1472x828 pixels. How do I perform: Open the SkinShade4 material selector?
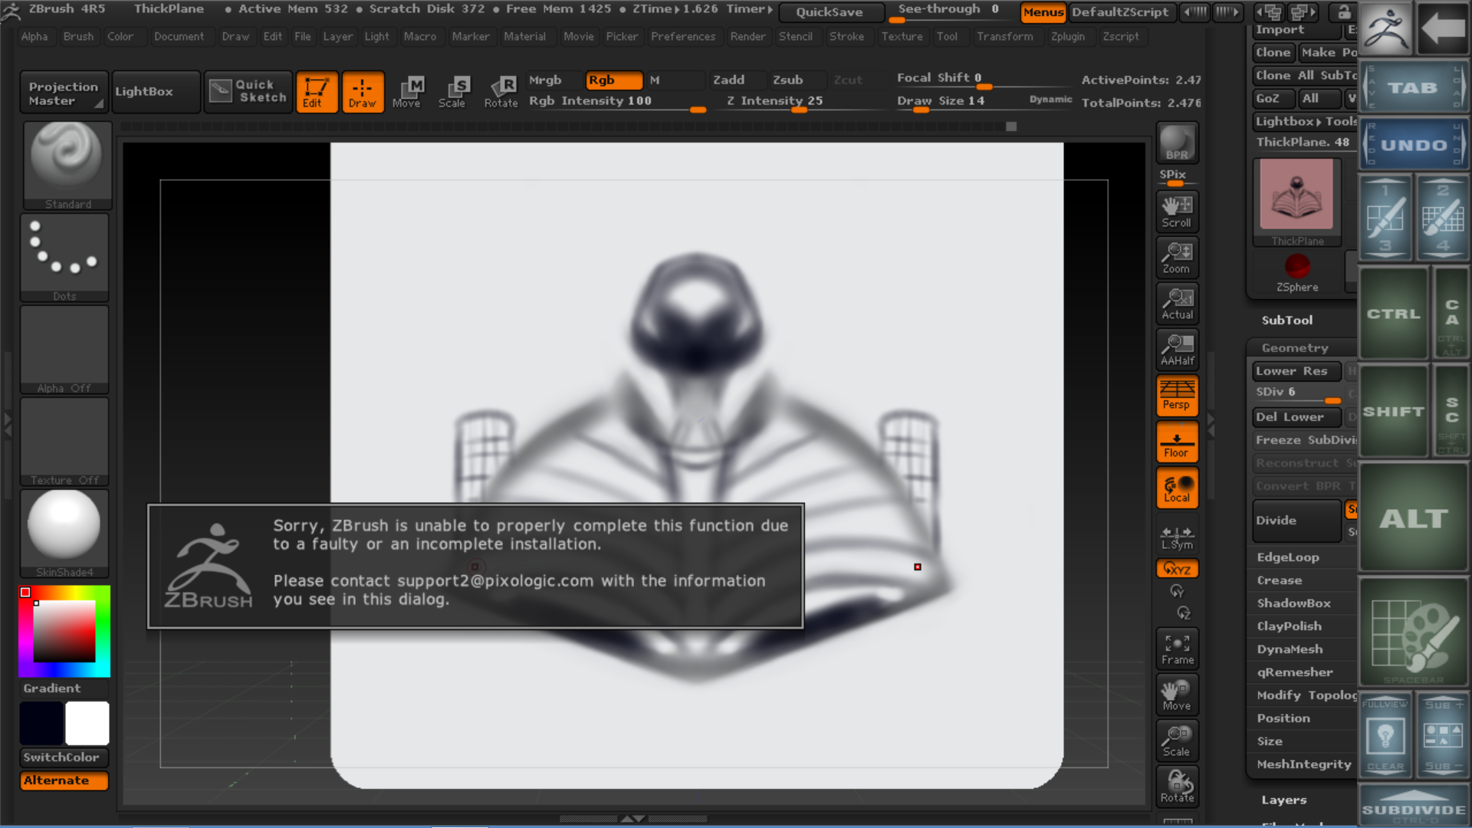click(x=64, y=534)
